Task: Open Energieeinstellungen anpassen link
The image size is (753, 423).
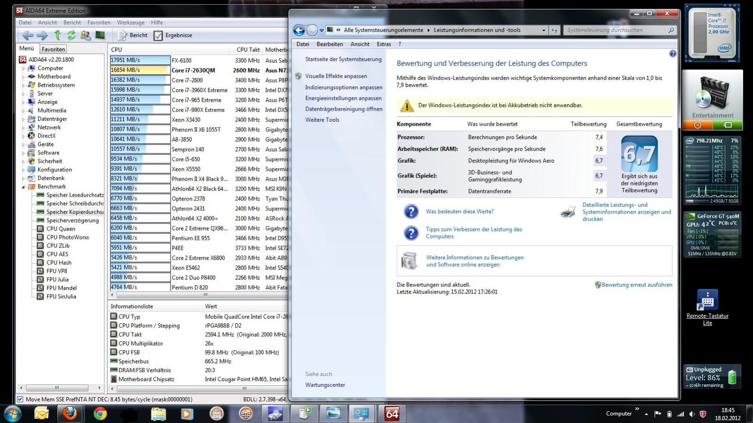Action: coord(343,98)
